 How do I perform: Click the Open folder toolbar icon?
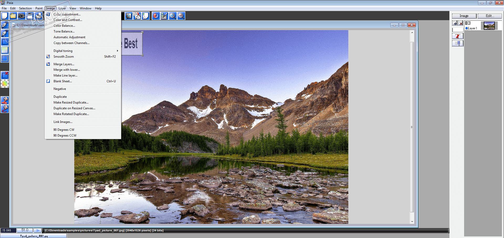click(13, 16)
